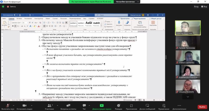Screen dimensions: 209x111
Task: Select Oleksii Liashenko's video thumbnail
Action: point(188,57)
